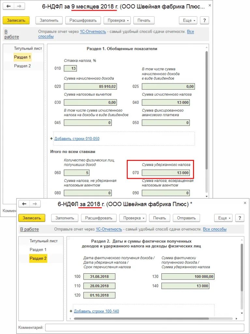The image size is (250, 334).
Task: Select Раздел 2 in 9-month window
Action: (x=22, y=66)
